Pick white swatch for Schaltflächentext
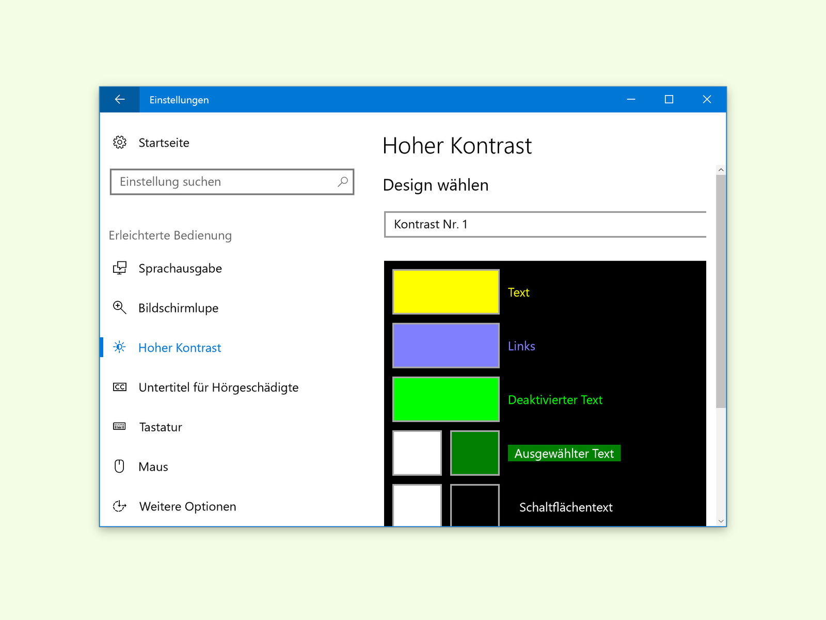This screenshot has width=826, height=620. pos(417,505)
